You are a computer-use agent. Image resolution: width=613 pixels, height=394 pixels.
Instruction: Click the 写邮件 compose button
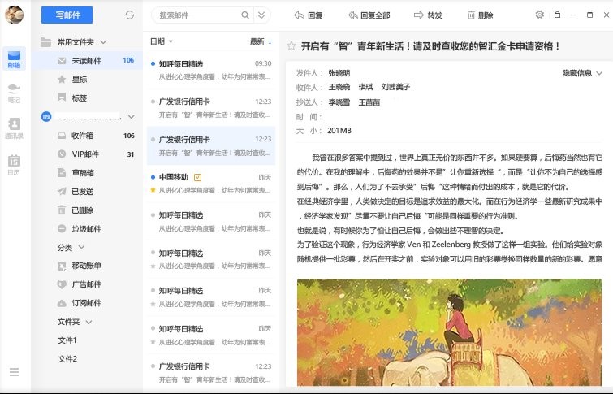pos(67,15)
